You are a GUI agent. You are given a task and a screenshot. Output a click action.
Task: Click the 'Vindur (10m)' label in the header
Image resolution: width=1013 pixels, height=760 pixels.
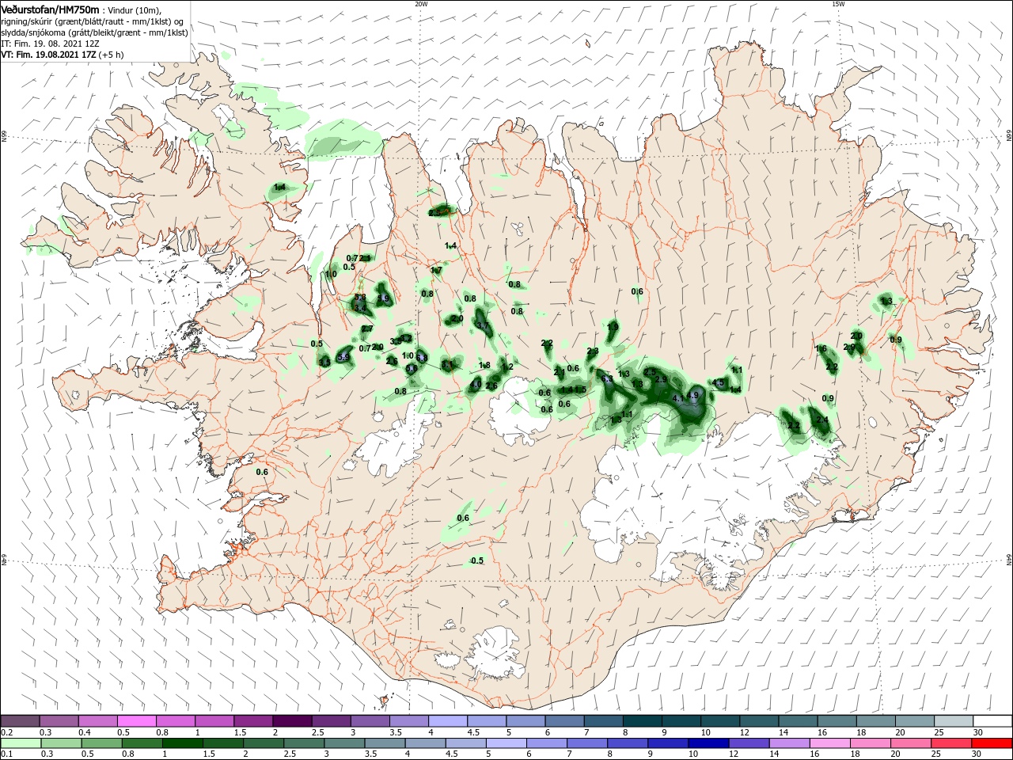pyautogui.click(x=135, y=9)
